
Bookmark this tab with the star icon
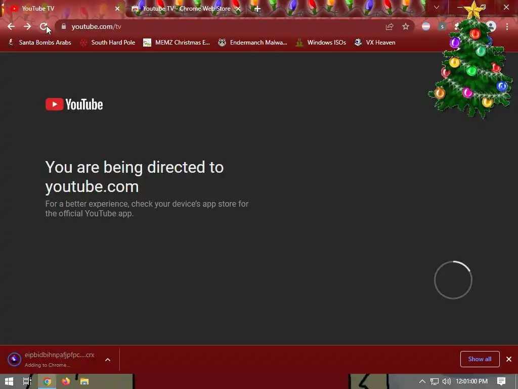[406, 27]
